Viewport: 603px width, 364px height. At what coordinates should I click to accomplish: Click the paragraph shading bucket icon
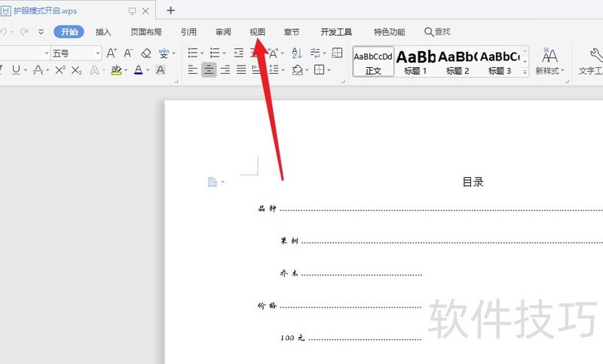coord(297,70)
